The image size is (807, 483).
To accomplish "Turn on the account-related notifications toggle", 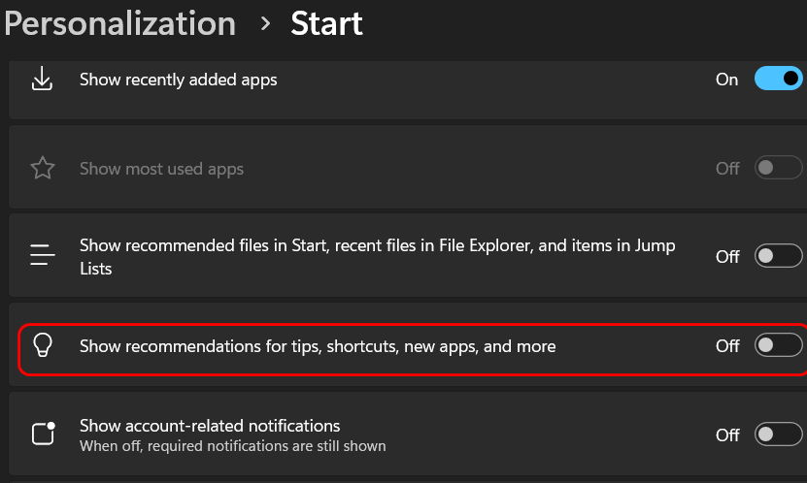I will point(778,435).
